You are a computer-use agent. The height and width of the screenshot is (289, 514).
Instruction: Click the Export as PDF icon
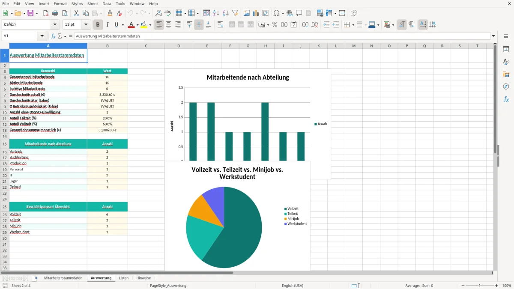46,13
